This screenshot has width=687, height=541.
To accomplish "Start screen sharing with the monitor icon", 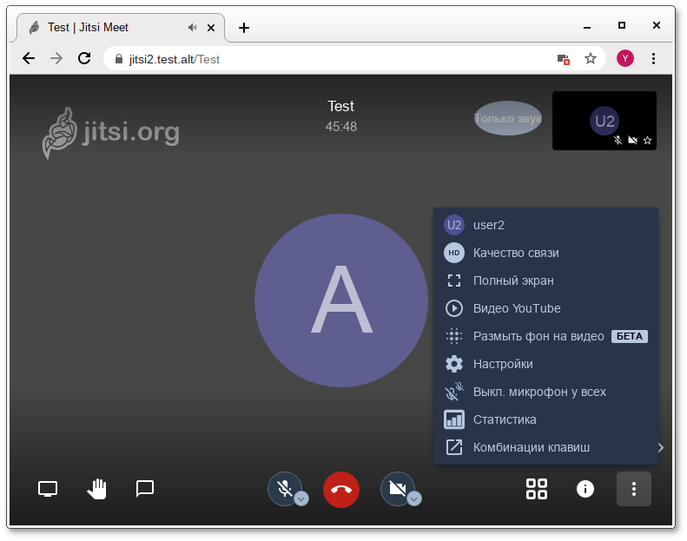I will 48,489.
